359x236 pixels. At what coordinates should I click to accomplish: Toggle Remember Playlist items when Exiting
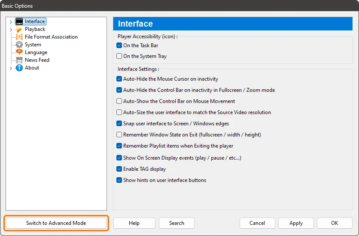click(x=119, y=145)
